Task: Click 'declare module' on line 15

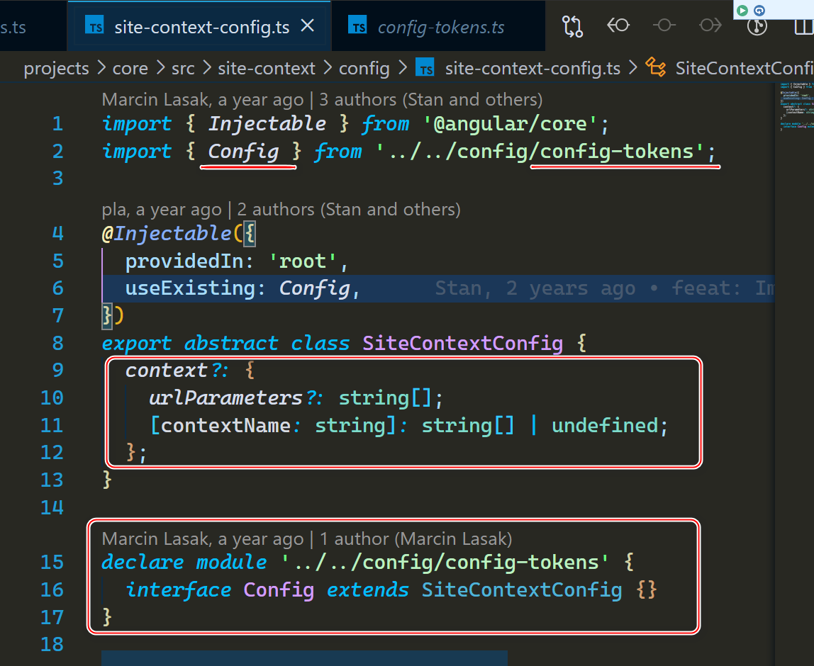Action: click(184, 563)
